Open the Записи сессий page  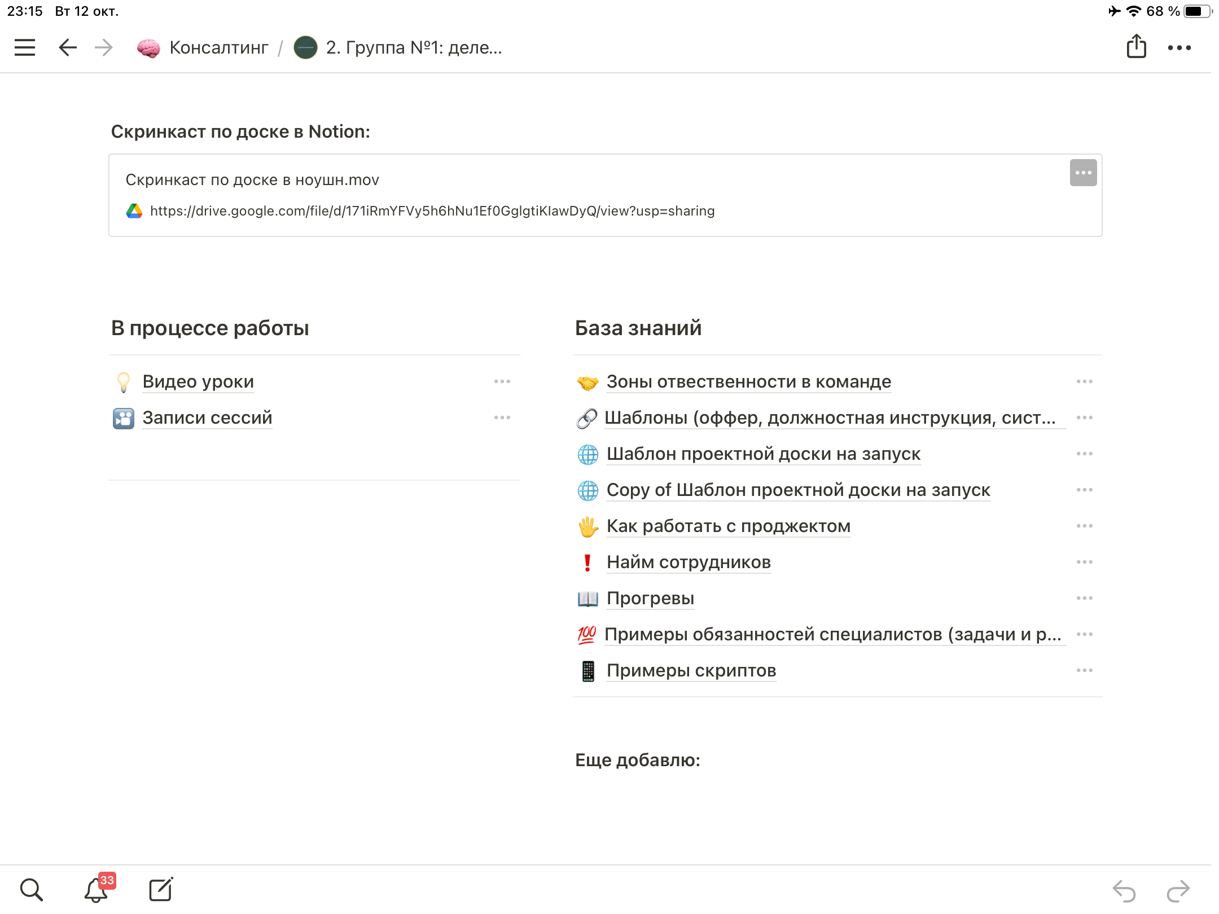click(207, 418)
